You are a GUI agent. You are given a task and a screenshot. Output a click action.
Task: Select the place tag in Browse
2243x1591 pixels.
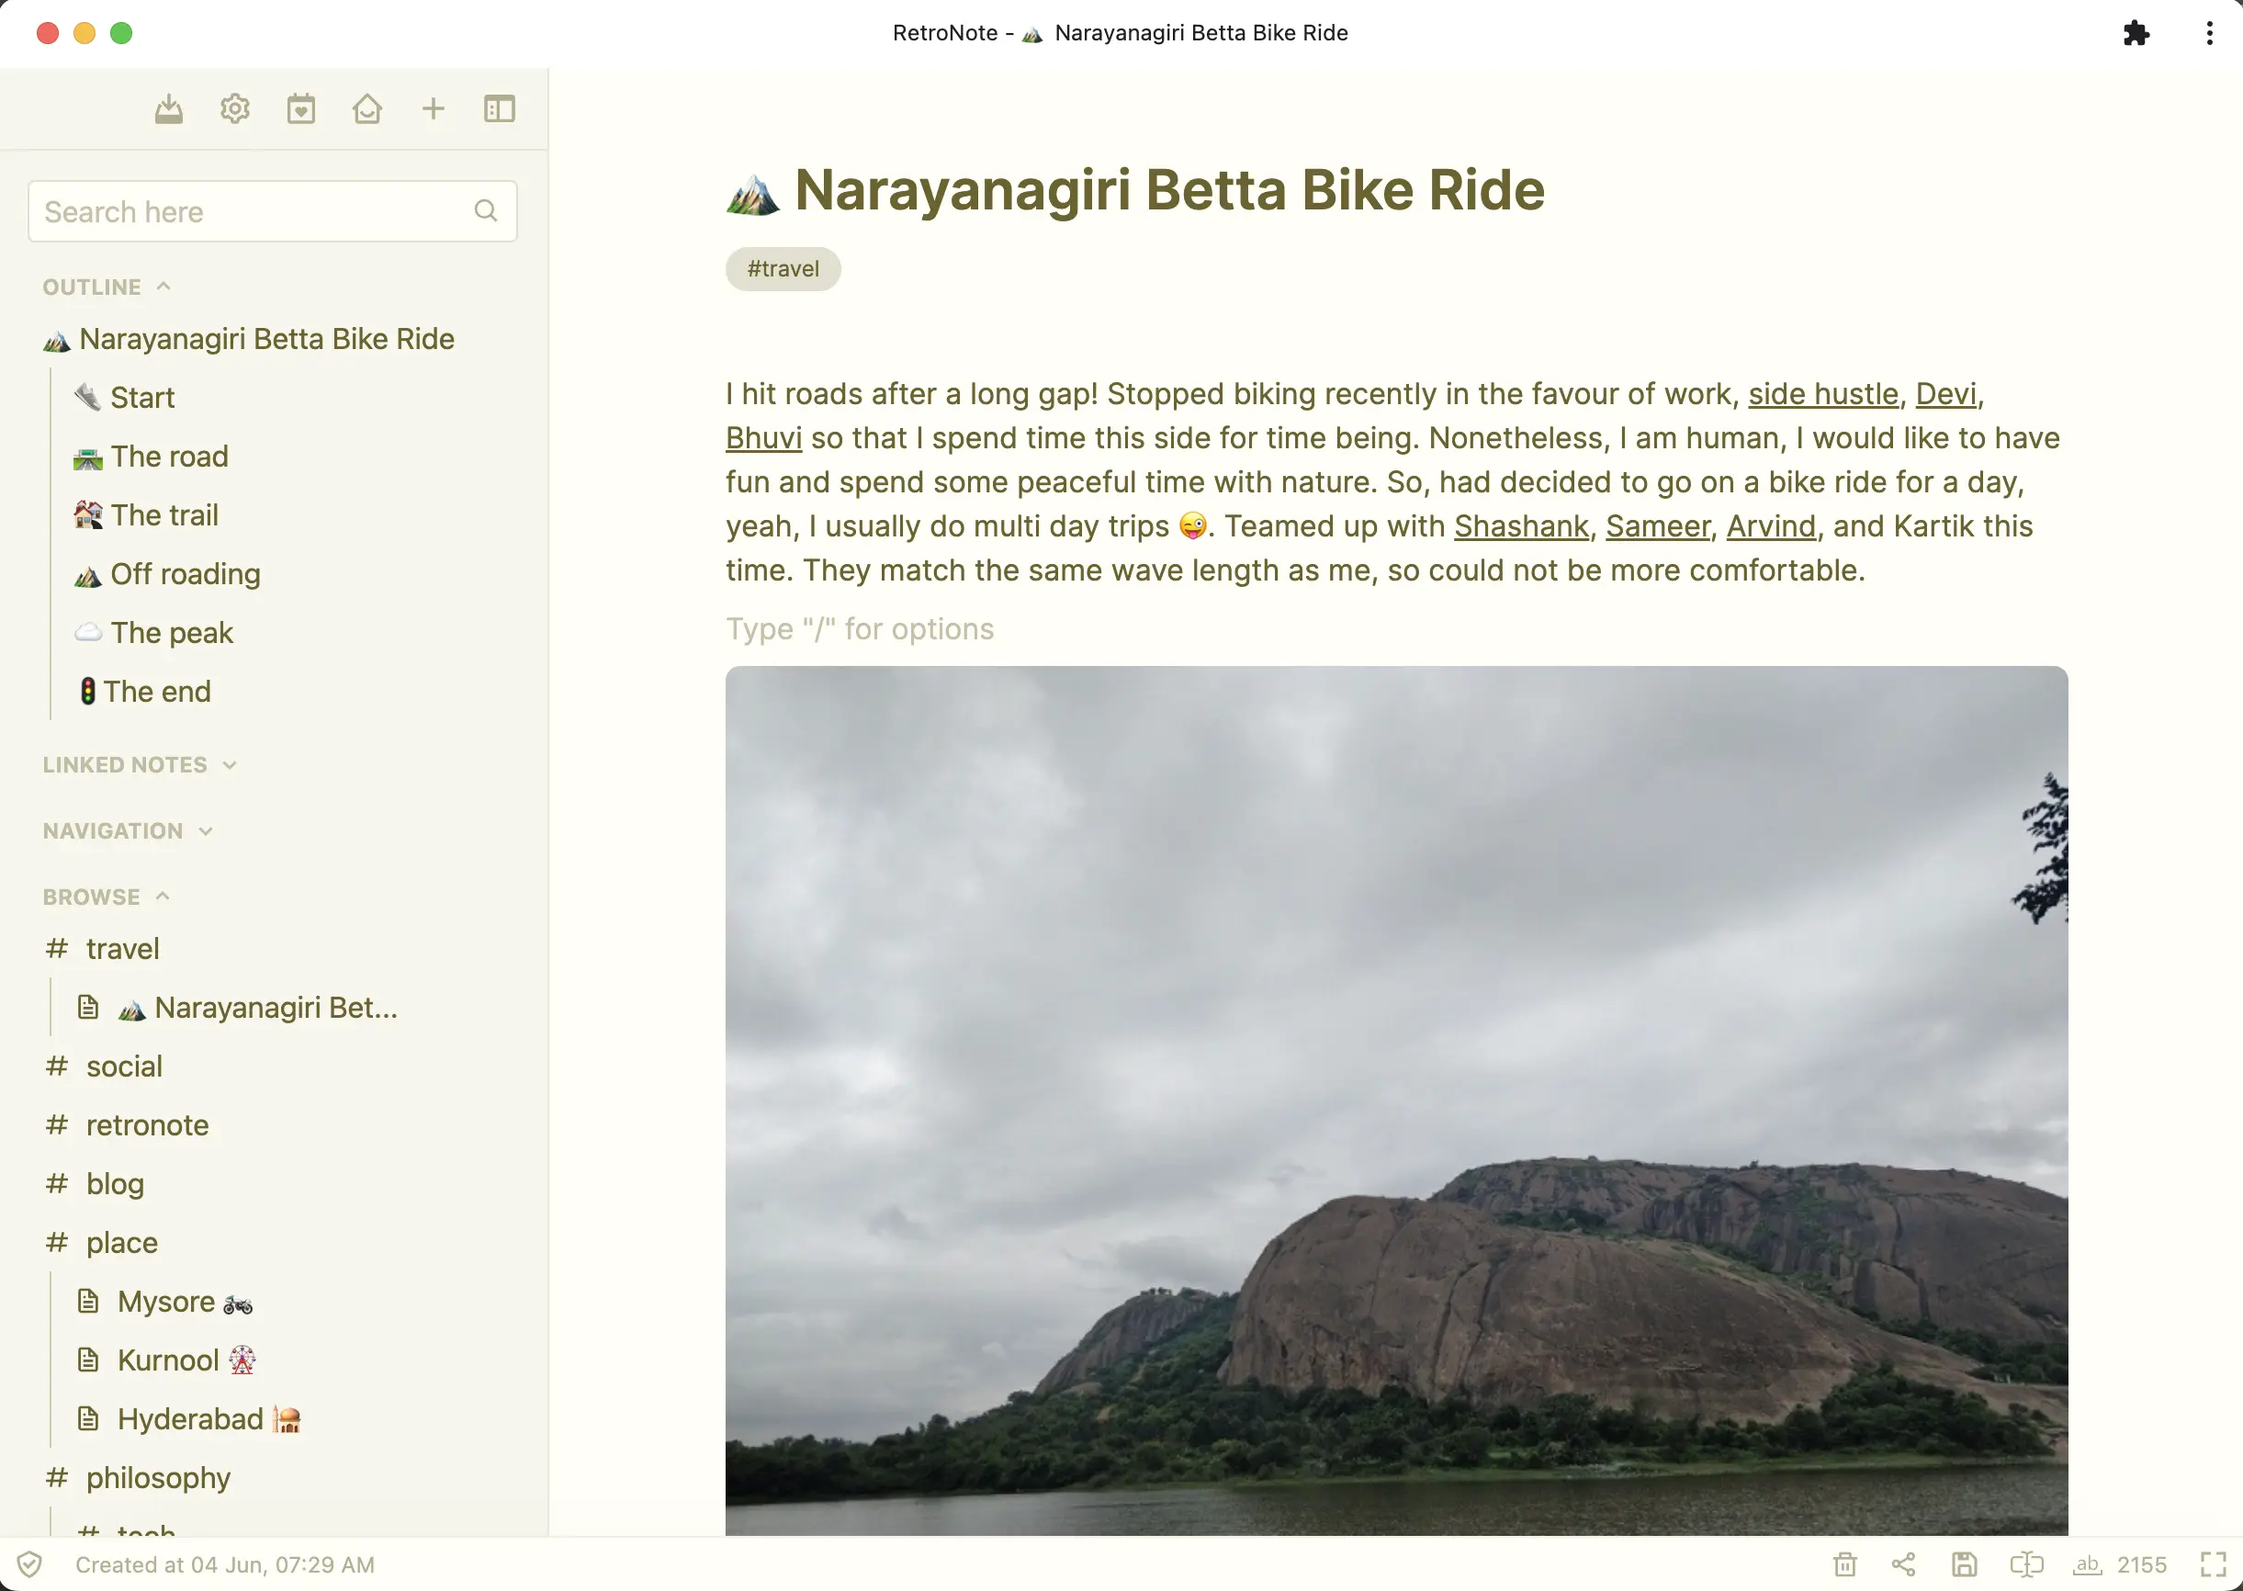tap(101, 1242)
